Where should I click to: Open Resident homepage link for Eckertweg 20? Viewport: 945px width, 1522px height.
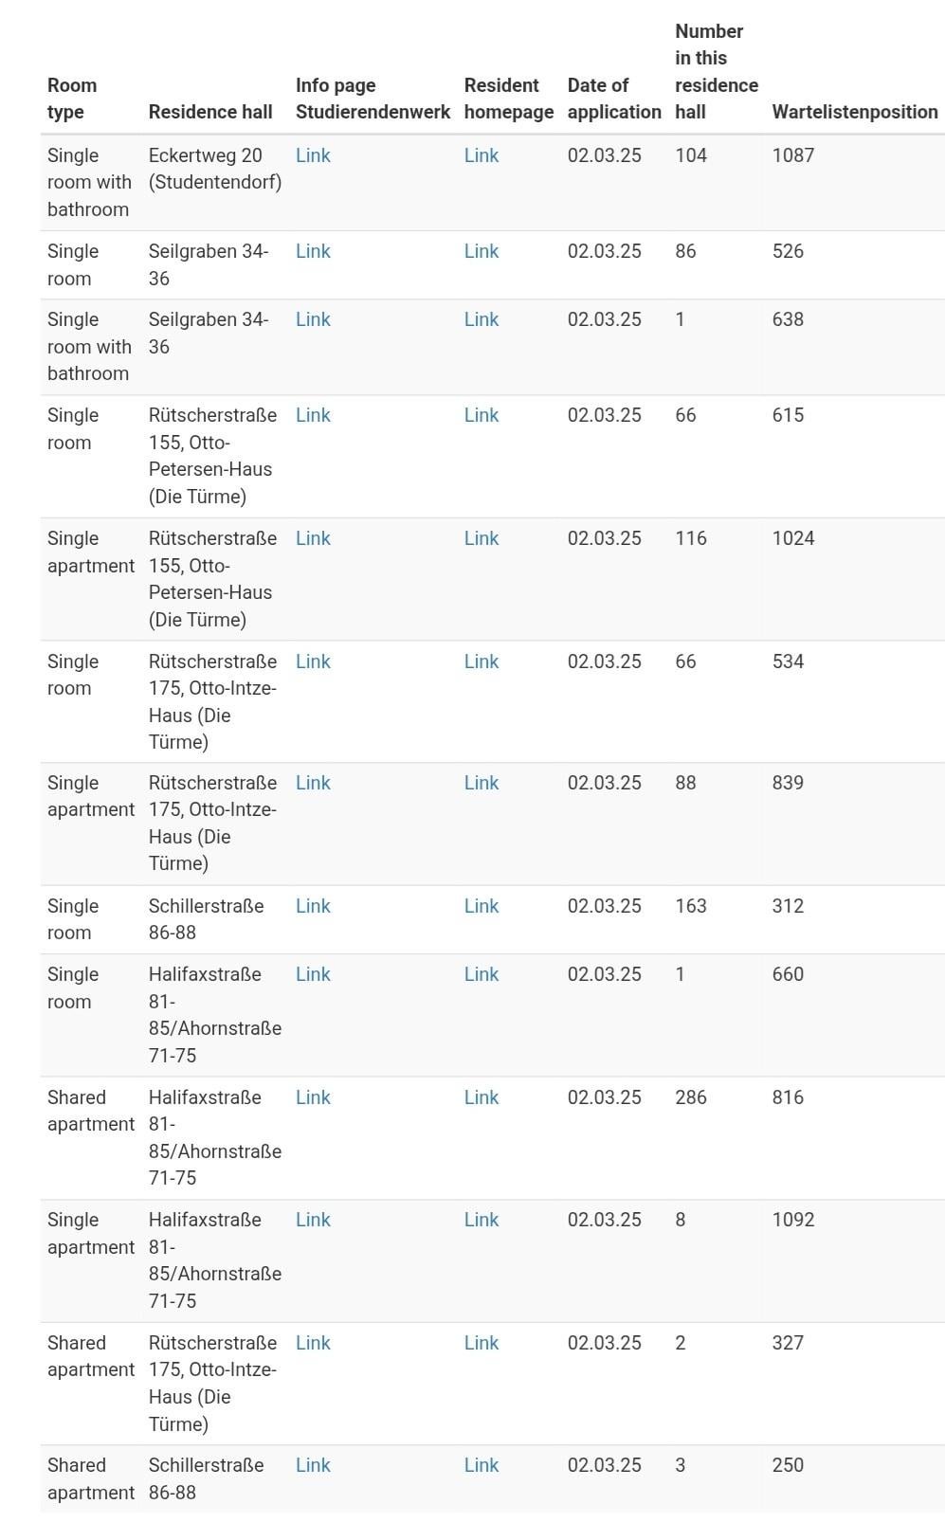pyautogui.click(x=482, y=155)
